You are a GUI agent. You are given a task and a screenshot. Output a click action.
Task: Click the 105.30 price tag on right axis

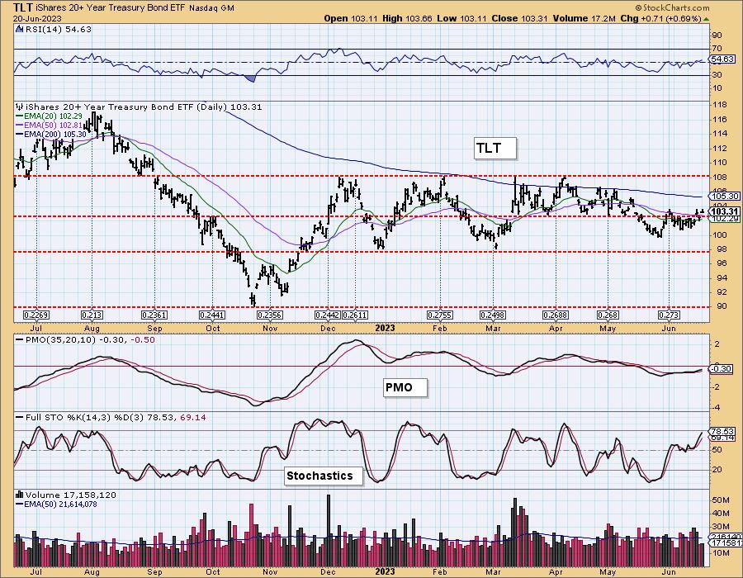coord(726,197)
